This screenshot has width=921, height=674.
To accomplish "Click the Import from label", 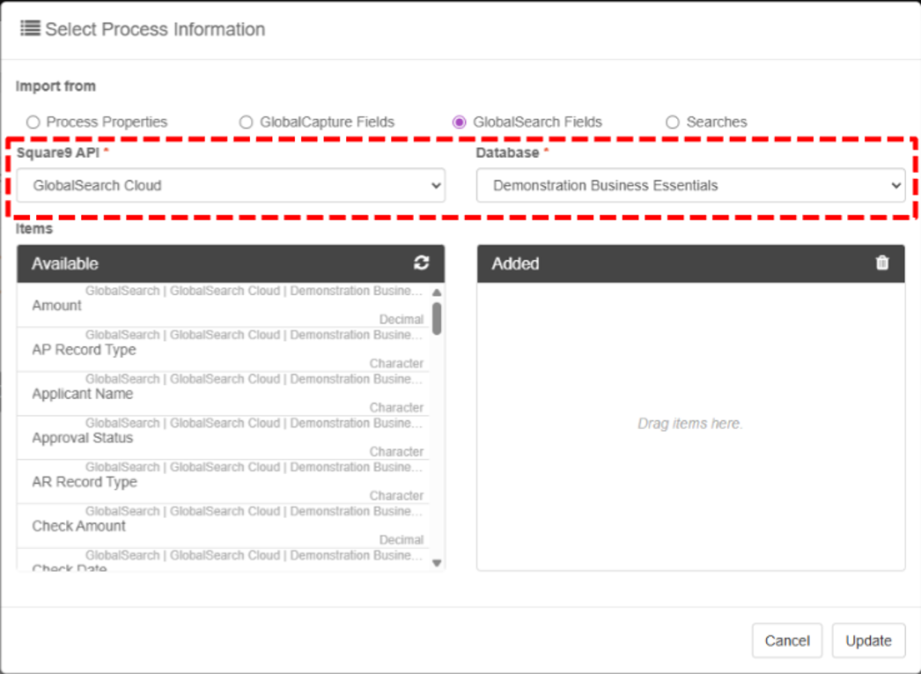I will click(55, 86).
